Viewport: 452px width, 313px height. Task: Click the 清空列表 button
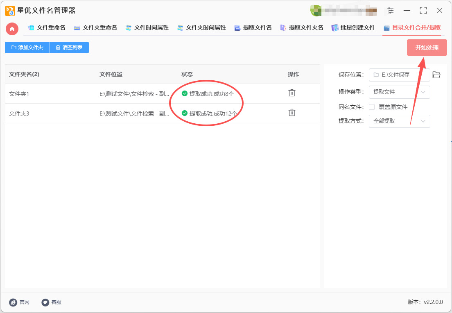click(69, 48)
